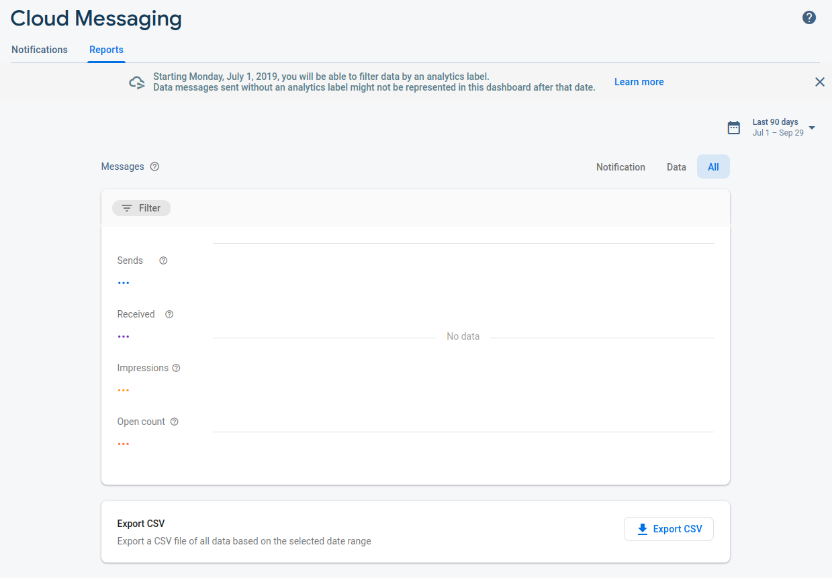The height and width of the screenshot is (578, 832).
Task: Open the Last 90 days date range selector
Action: (x=776, y=127)
